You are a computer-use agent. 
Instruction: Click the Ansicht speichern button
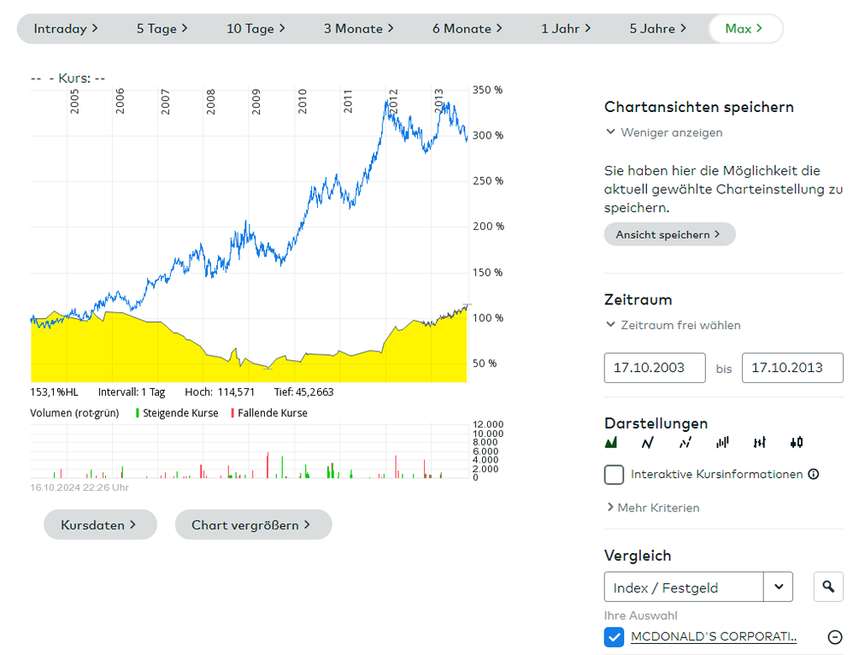pyautogui.click(x=668, y=234)
